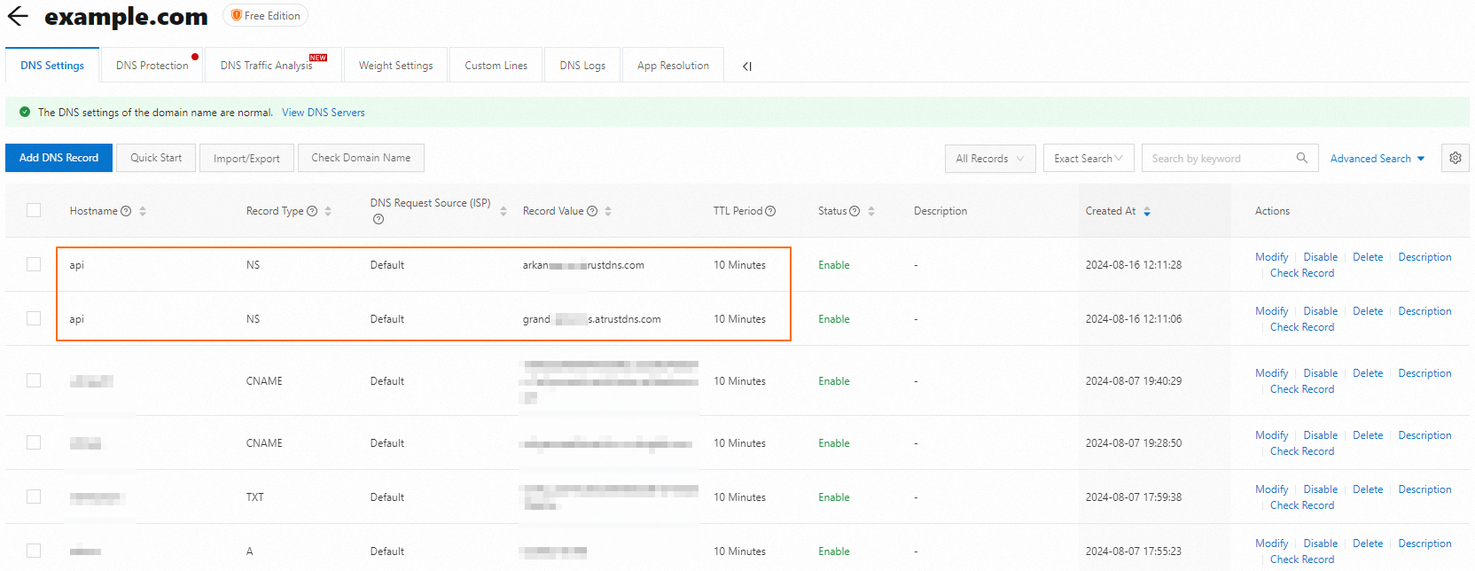Viewport: 1475px width, 571px height.
Task: Click the DNS Request Source help icon
Action: [x=379, y=219]
